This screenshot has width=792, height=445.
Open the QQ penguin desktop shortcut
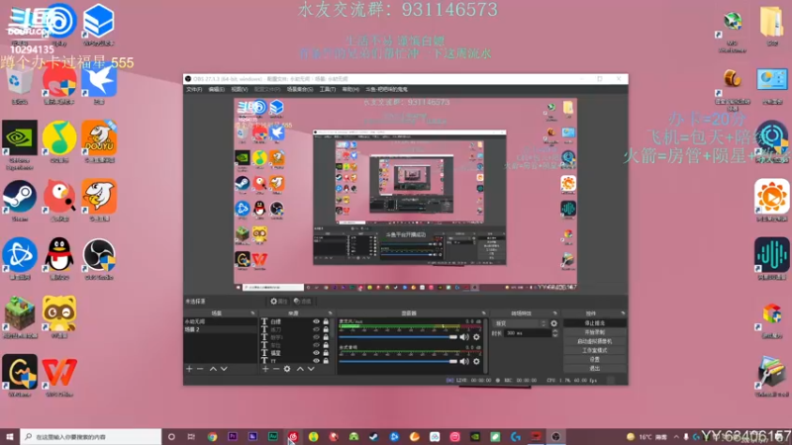[x=59, y=259]
